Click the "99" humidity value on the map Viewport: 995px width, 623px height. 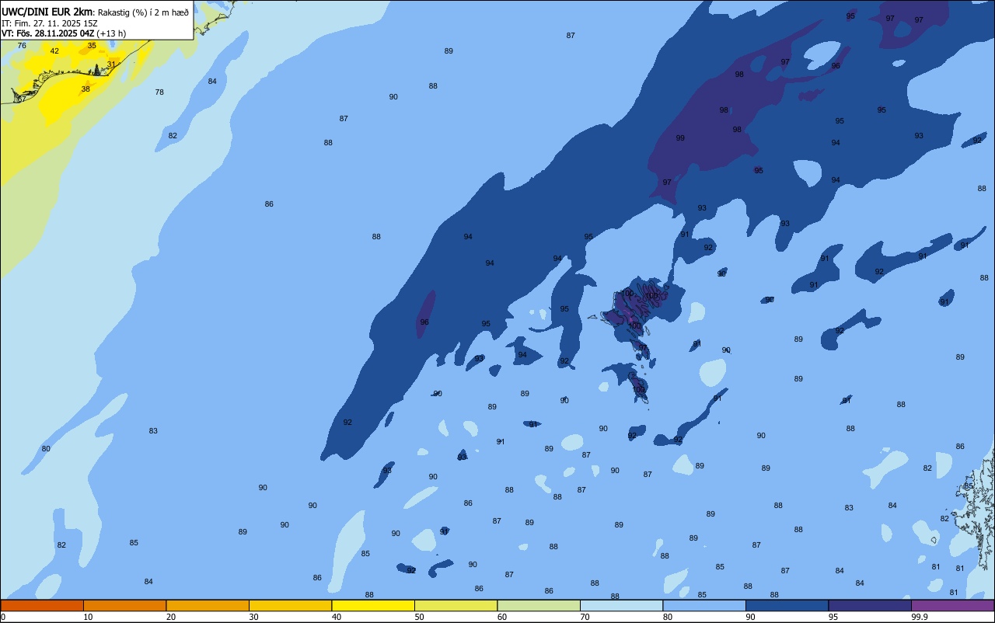[680, 138]
